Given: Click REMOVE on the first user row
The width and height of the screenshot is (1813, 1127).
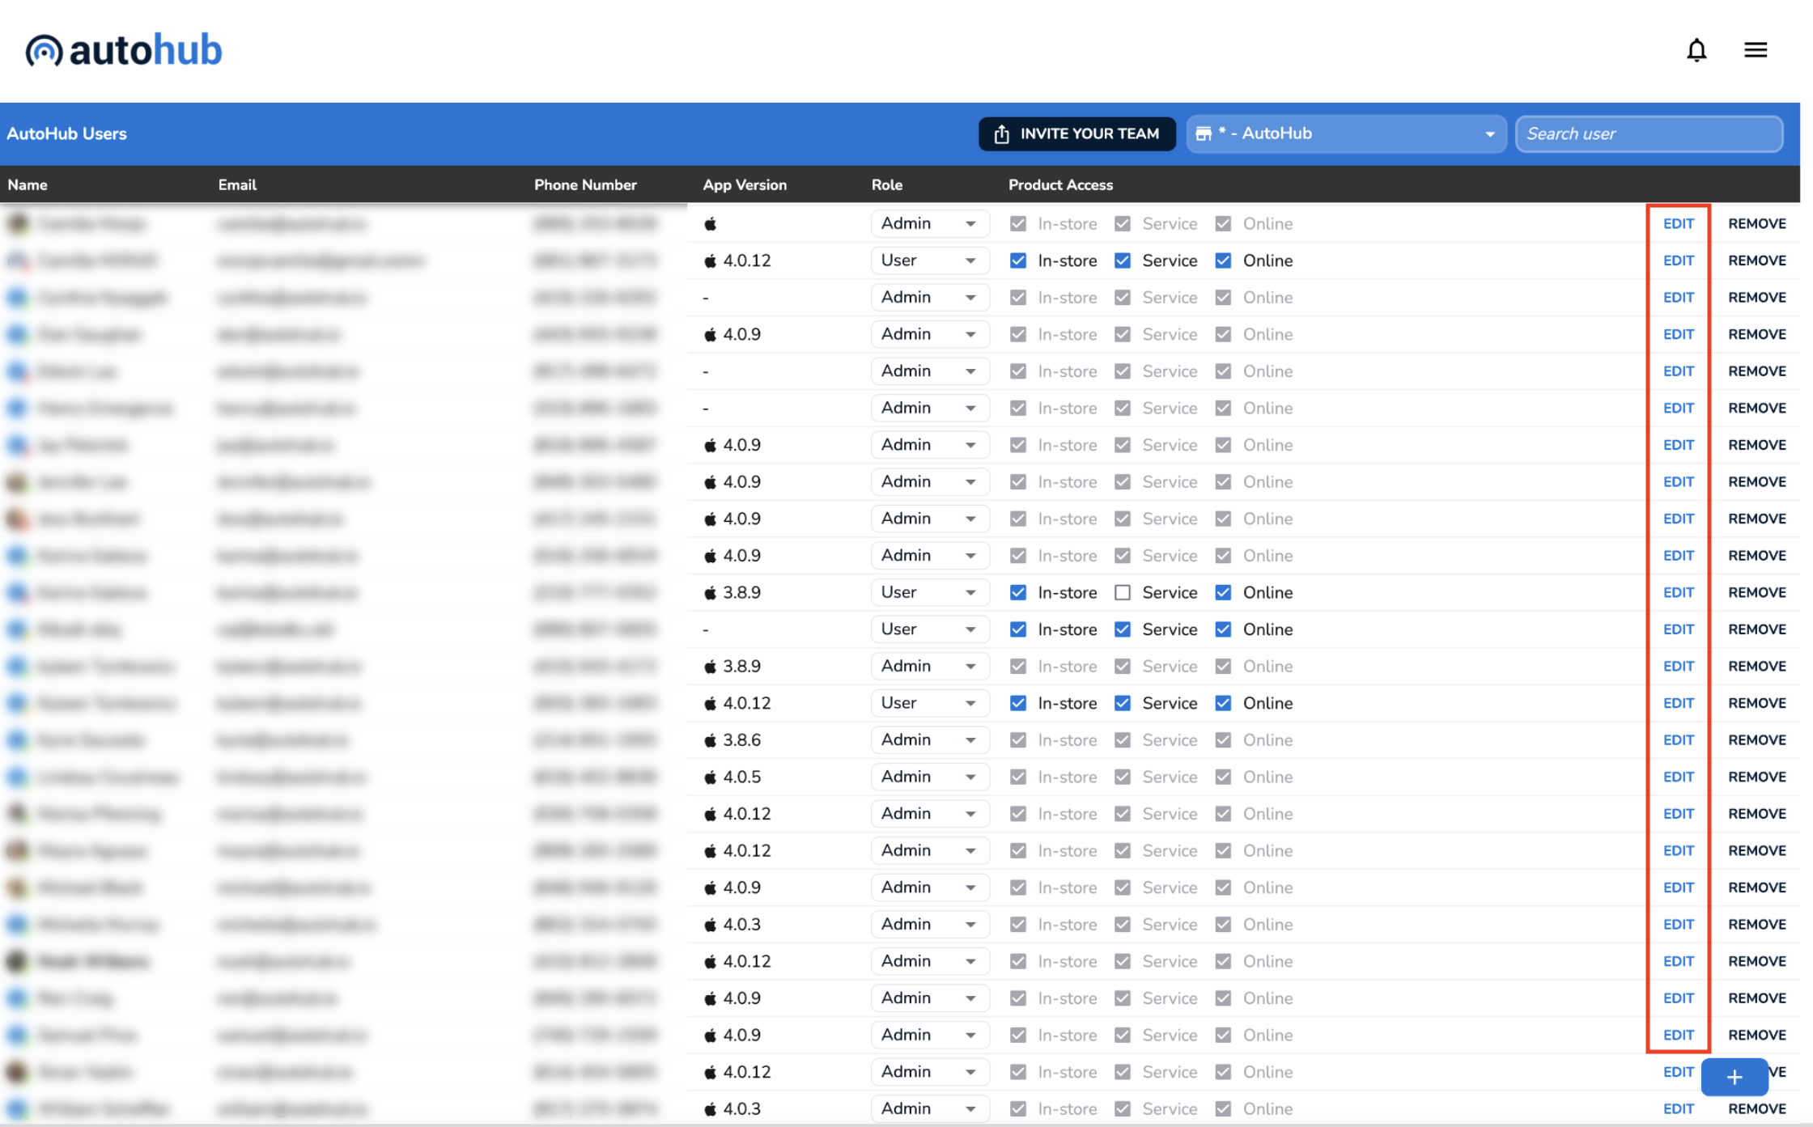Looking at the screenshot, I should pyautogui.click(x=1756, y=224).
